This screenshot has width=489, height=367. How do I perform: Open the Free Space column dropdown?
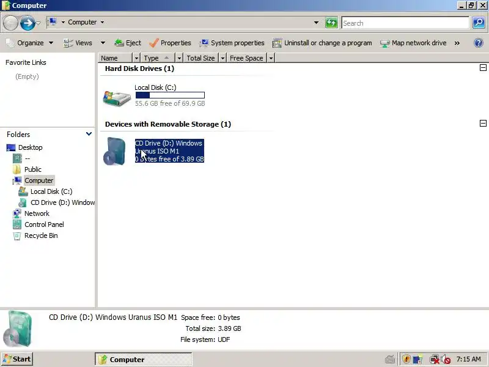tap(271, 58)
